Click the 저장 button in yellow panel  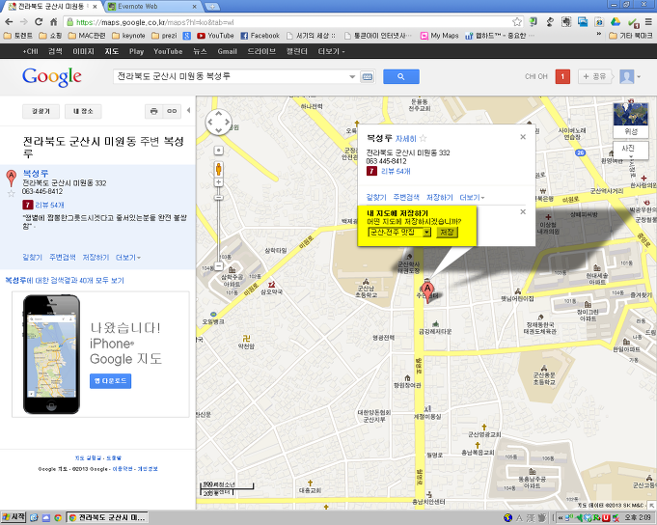point(447,233)
